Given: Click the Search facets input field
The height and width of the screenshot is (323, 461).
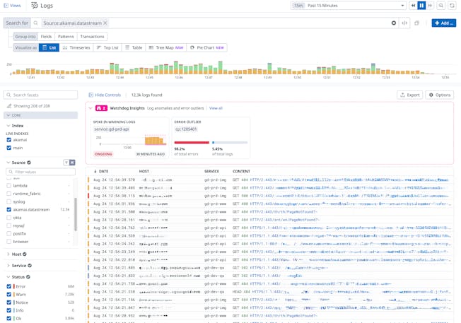Looking at the screenshot, I should point(40,95).
